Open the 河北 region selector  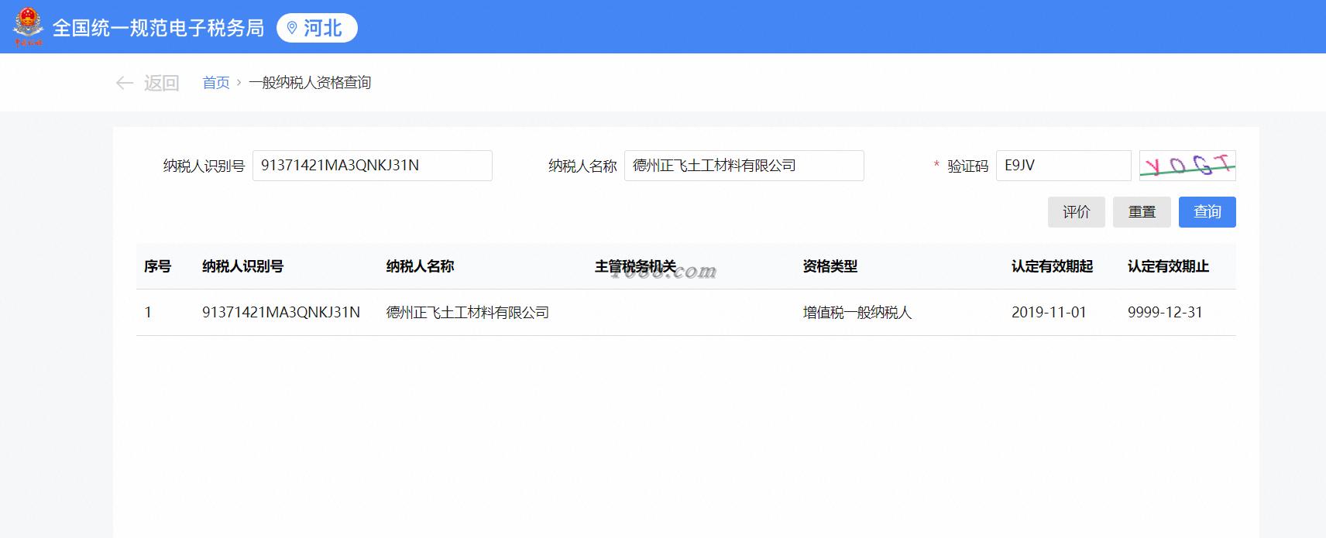317,28
